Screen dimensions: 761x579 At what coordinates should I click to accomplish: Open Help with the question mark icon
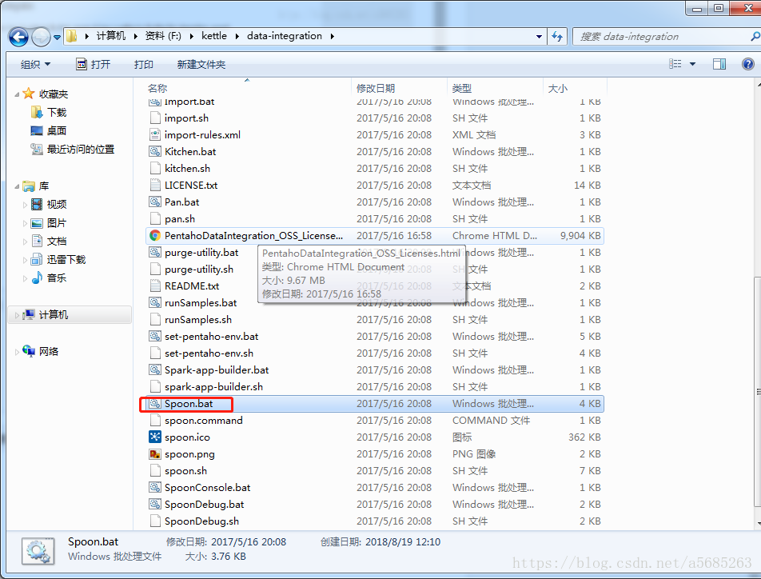click(748, 64)
